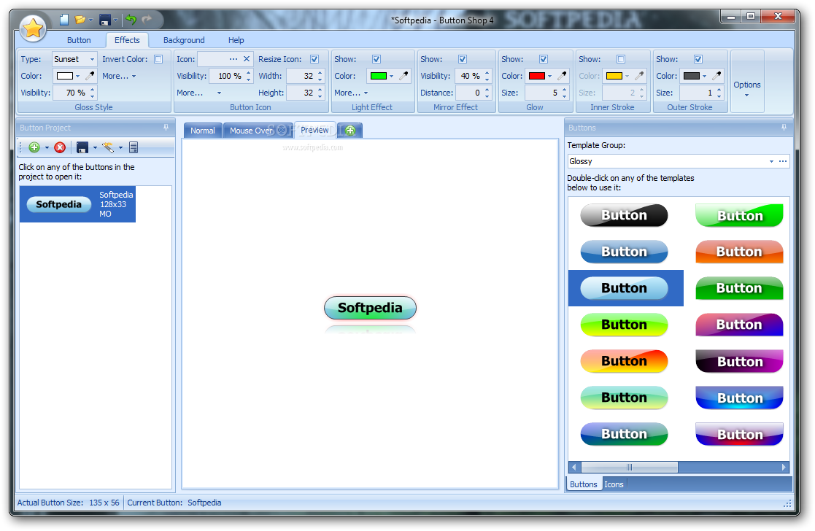Toggle Invert Color checkbox
This screenshot has width=815, height=531.
pyautogui.click(x=158, y=59)
